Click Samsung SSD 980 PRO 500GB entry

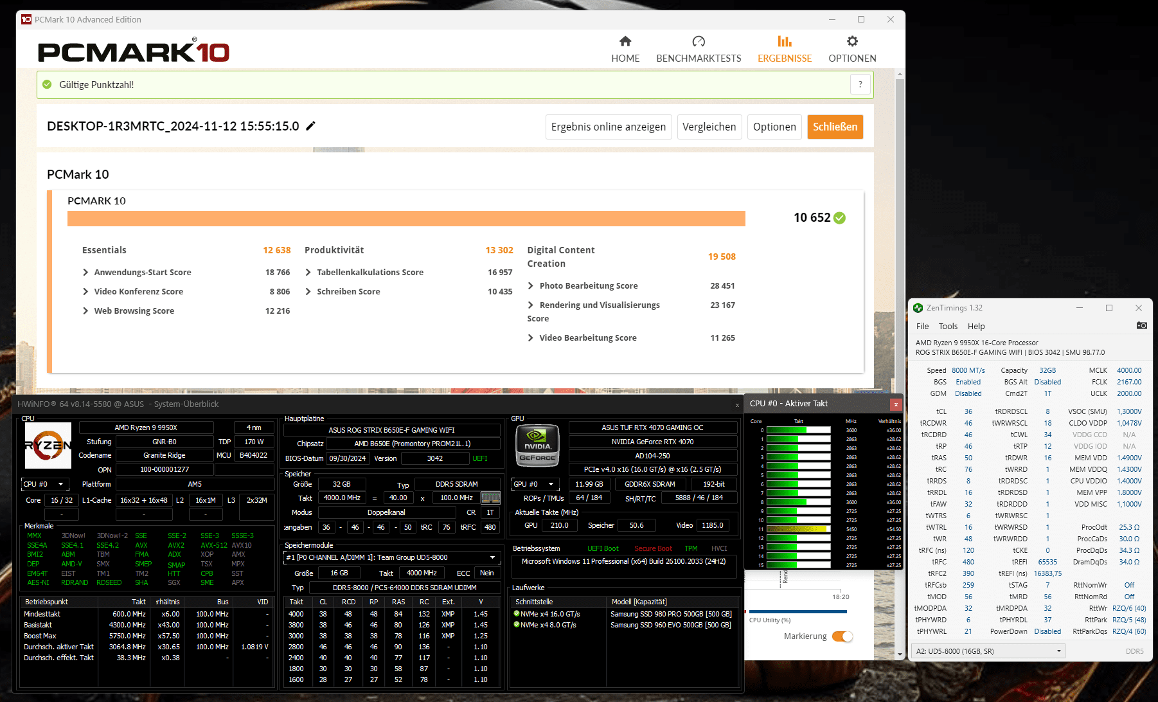[x=671, y=614]
